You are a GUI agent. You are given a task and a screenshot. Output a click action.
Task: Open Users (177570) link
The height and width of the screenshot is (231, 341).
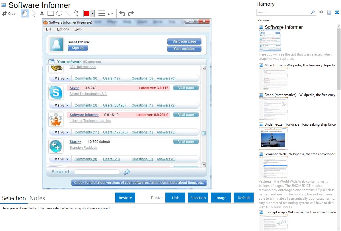115,132
